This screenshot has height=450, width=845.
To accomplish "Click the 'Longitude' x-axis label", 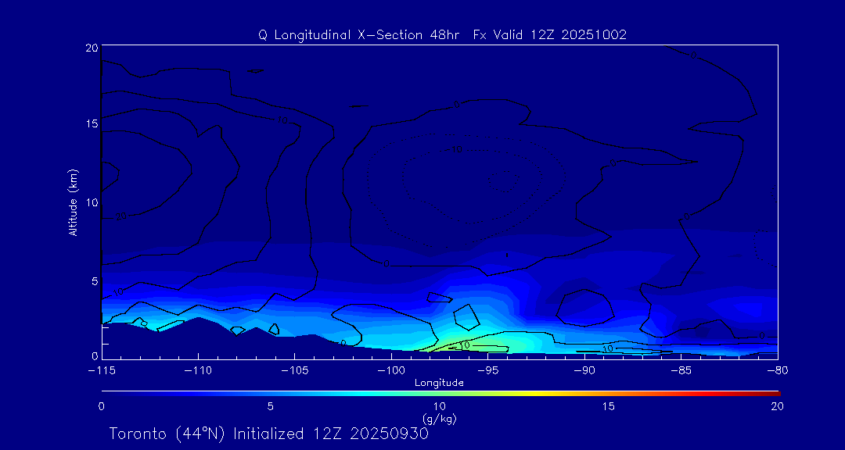I will [x=439, y=383].
